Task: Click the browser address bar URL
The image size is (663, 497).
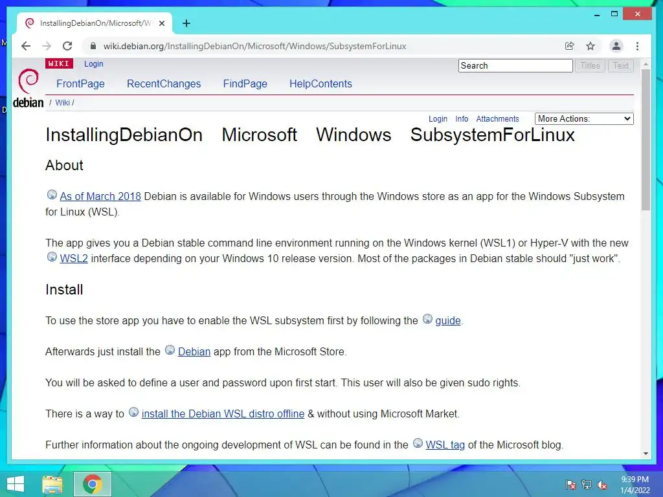Action: (x=254, y=46)
